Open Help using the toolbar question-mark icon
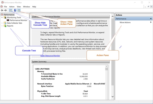 coord(15,10)
